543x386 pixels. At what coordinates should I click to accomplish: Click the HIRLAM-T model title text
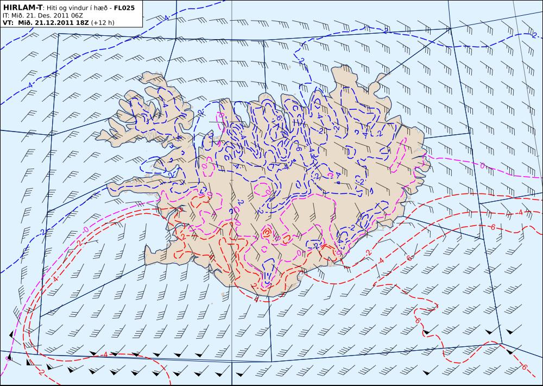pos(22,8)
